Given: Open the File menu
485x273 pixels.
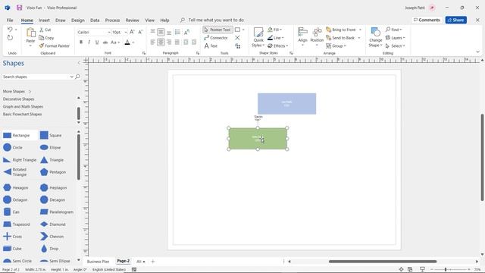Looking at the screenshot, I should click(x=10, y=20).
